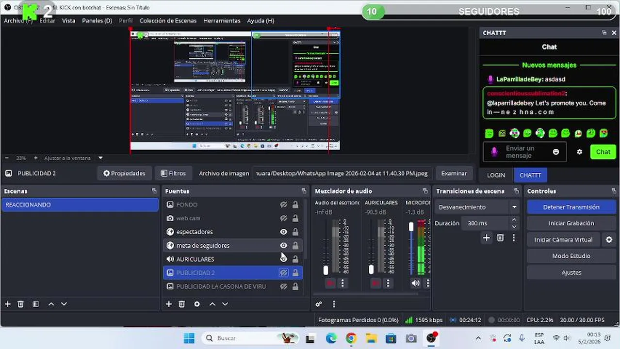
Task: Move scene down with arrow in Escenas
Action: [x=64, y=304]
